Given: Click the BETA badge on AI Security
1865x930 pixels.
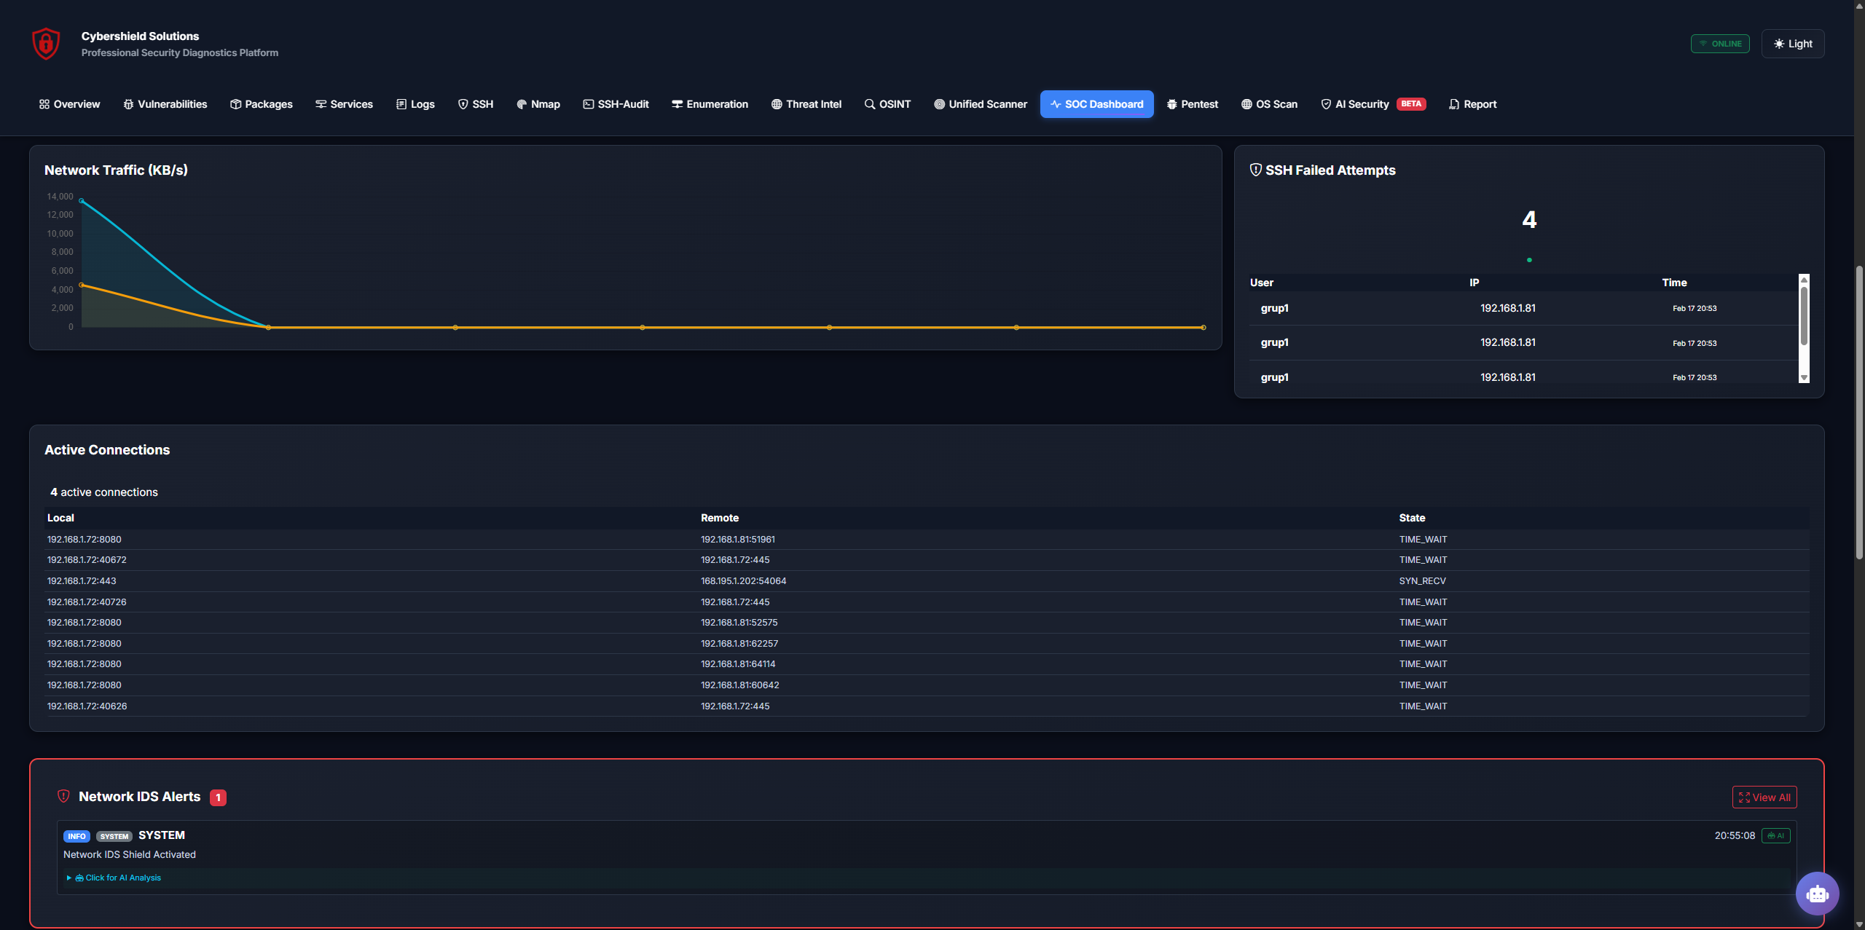Looking at the screenshot, I should pyautogui.click(x=1411, y=103).
